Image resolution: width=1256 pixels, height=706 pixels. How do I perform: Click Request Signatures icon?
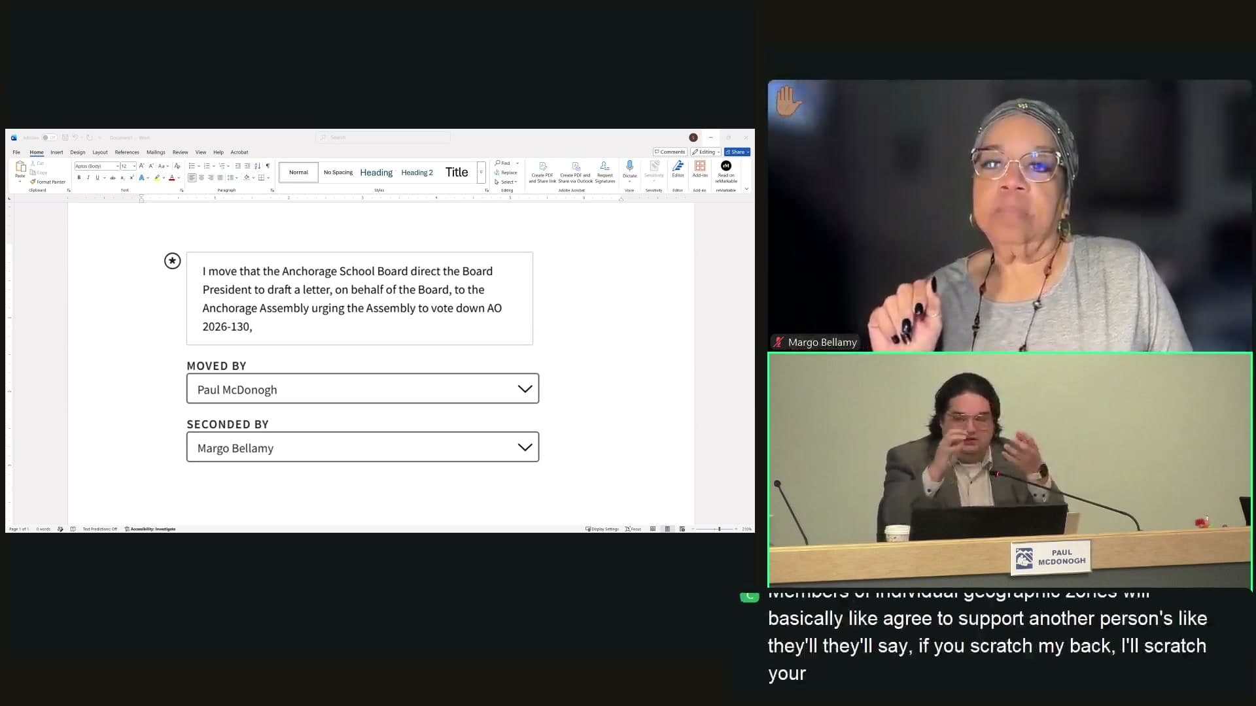604,166
